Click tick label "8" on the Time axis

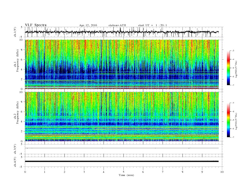[182, 172]
